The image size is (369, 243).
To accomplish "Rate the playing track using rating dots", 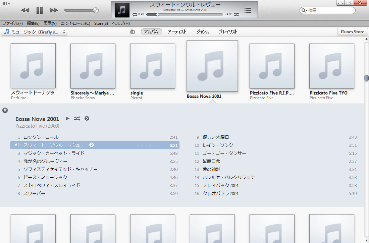I will tap(146, 145).
